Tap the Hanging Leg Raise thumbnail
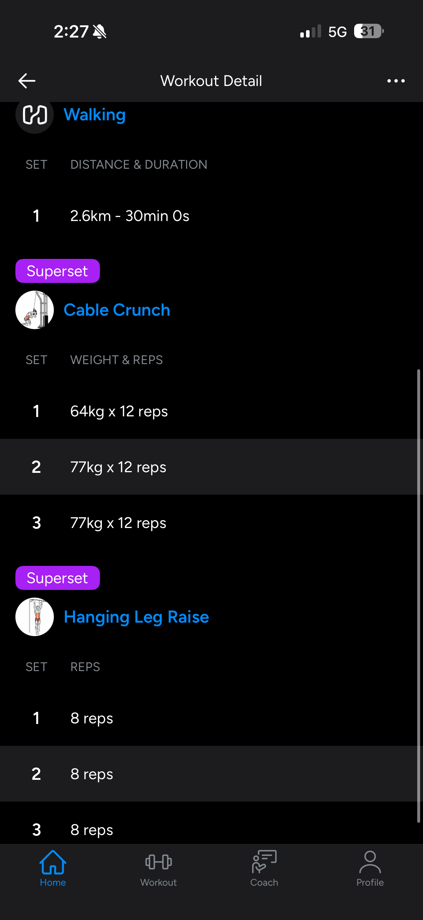423x920 pixels. 35,617
